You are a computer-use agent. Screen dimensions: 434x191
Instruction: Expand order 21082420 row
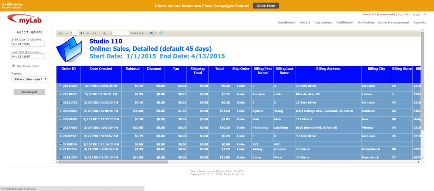coord(61,136)
